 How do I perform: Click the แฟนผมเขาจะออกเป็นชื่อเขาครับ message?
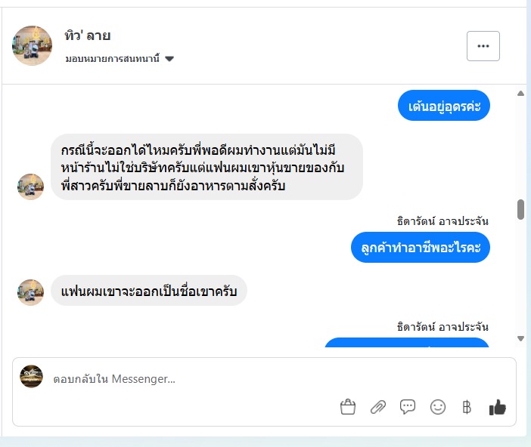click(x=149, y=291)
